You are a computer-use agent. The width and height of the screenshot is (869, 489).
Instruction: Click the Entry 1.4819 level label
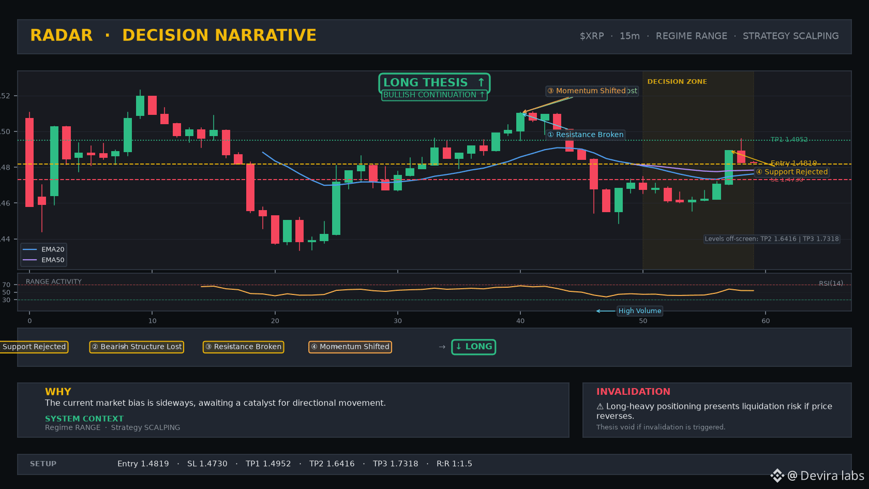[x=793, y=163]
